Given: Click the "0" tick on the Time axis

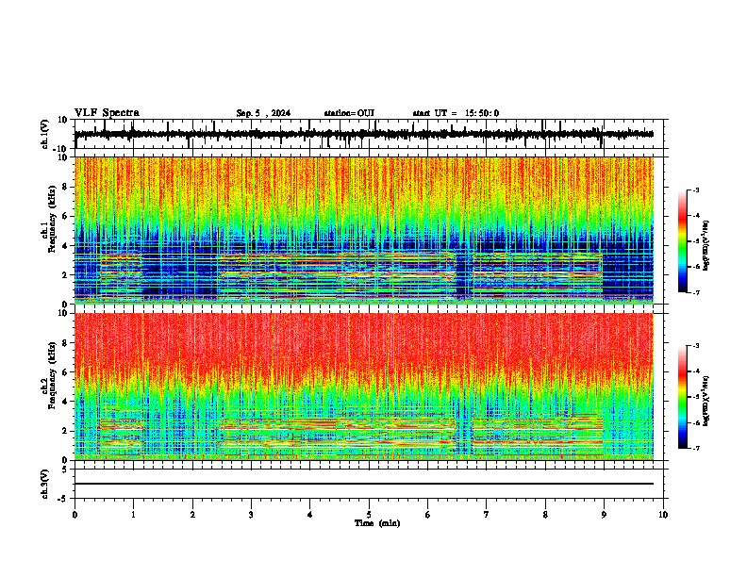Looking at the screenshot, I should pos(75,515).
